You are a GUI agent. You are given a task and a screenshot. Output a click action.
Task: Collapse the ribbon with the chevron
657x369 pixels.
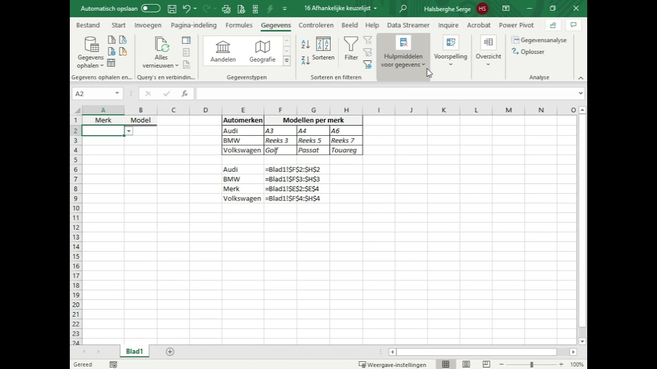click(x=581, y=78)
